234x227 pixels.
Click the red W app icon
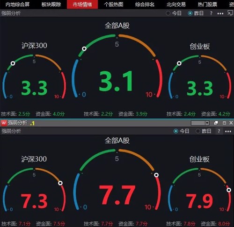pyautogui.click(x=4, y=123)
